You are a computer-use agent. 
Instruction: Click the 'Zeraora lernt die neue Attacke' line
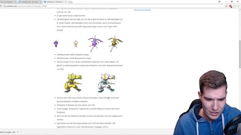pos(88,98)
